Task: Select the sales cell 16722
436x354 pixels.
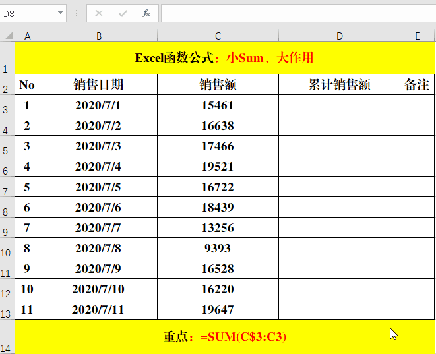Action: click(x=218, y=187)
